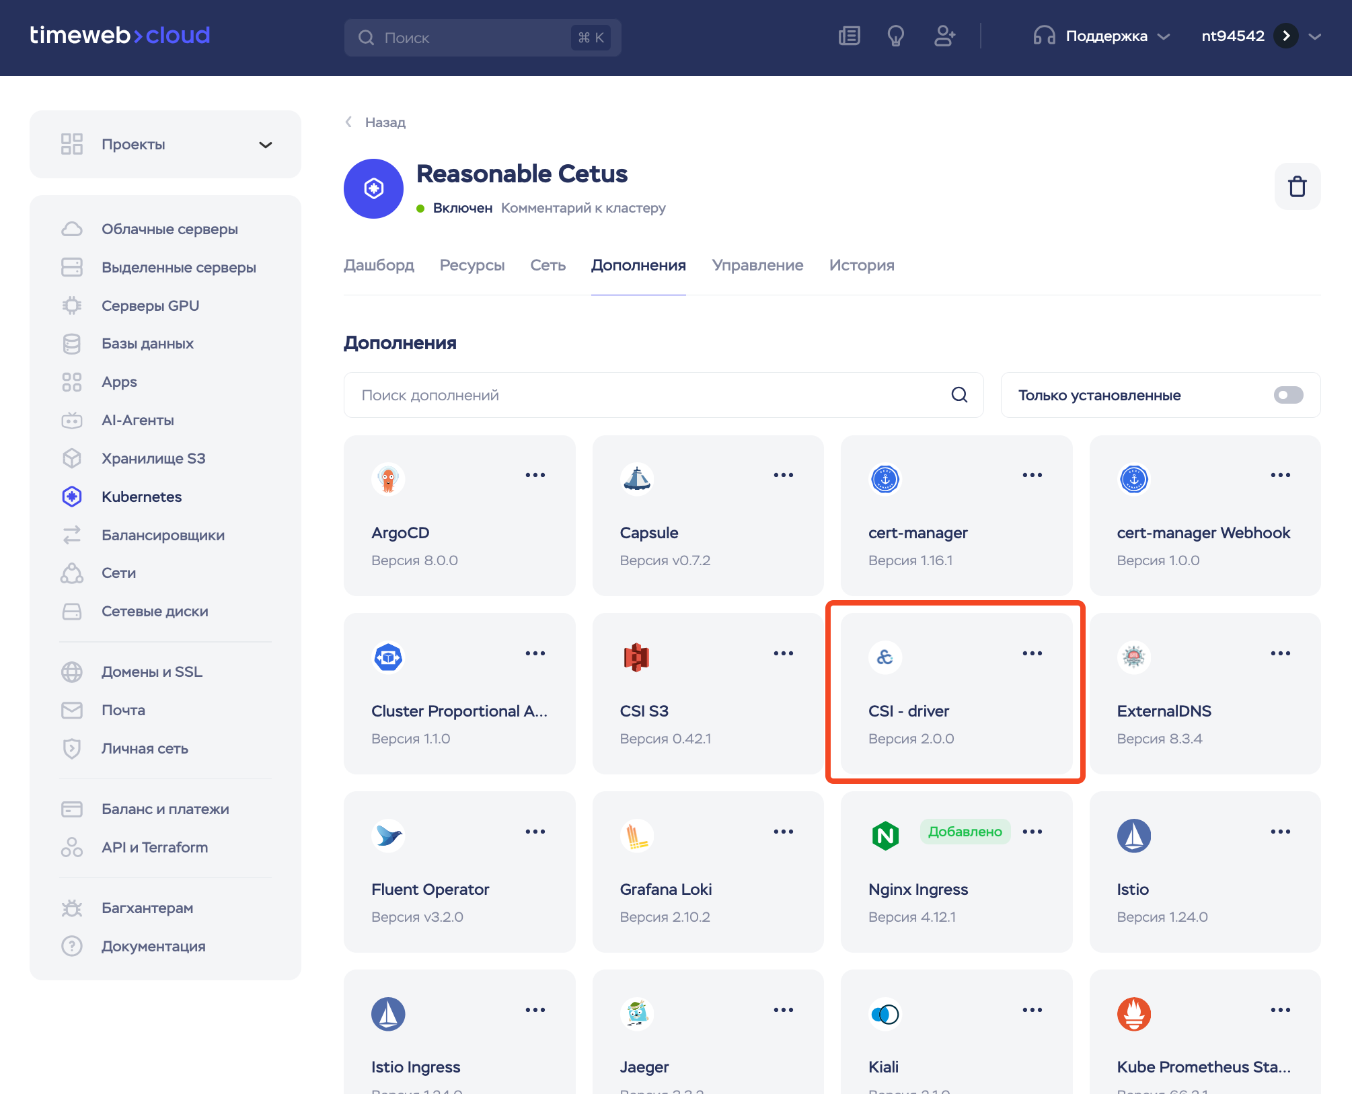Open the CSI - driver add-on card

956,693
